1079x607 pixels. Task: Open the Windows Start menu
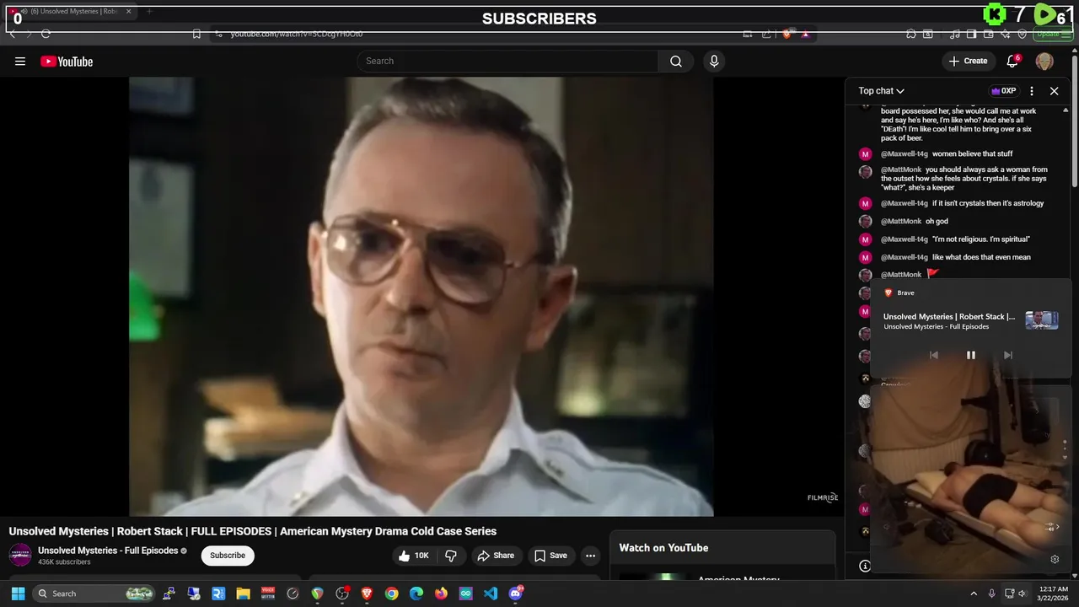(18, 594)
